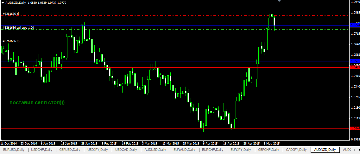360x154 pixels.
Task: Click the 1.0115 price scale value
Action: coord(355,118)
